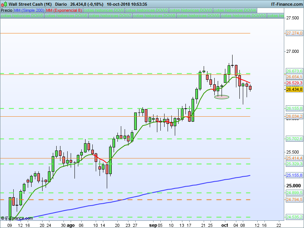
Task: Click the 'sep' month label on time axis
Action: coord(153,225)
